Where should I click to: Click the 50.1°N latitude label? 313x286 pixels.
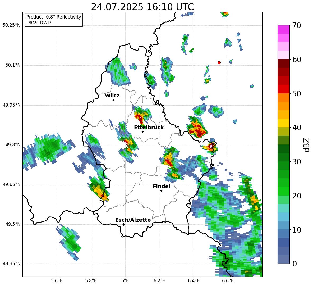tap(13, 65)
